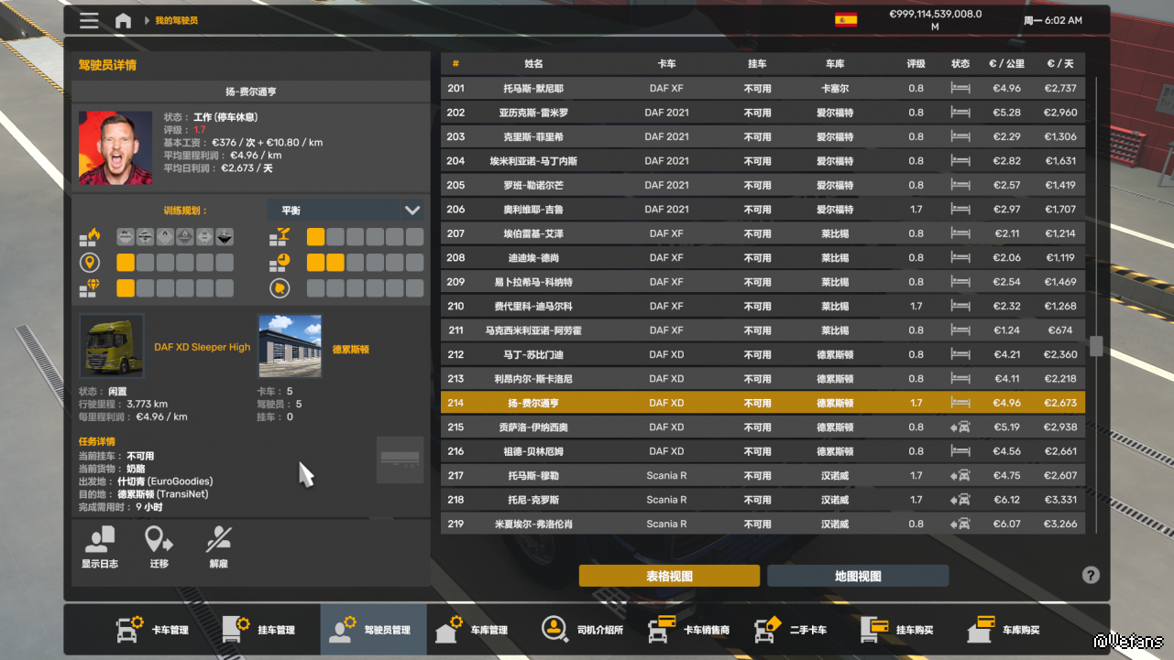This screenshot has width=1174, height=660.
Task: Click the driver list scrollbar handle
Action: (x=1095, y=346)
